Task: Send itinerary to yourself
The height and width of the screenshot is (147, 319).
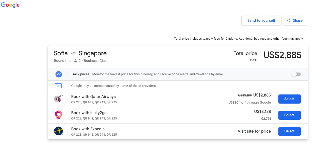Action: click(x=261, y=21)
